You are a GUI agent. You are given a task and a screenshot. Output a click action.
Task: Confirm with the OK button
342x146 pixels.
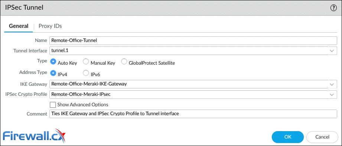click(288, 137)
